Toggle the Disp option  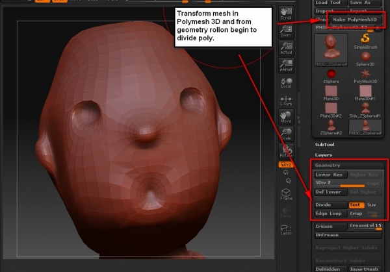click(373, 214)
